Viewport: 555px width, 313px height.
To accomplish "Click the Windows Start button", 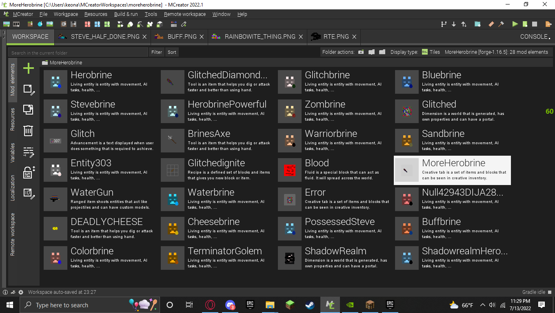I will (x=10, y=305).
